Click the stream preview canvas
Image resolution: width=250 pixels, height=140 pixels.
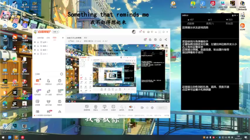pyautogui.click(x=117, y=73)
